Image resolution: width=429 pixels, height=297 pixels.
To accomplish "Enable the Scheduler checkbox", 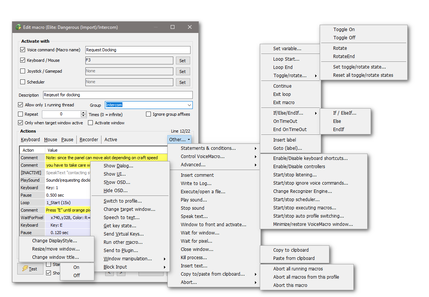I will point(23,82).
